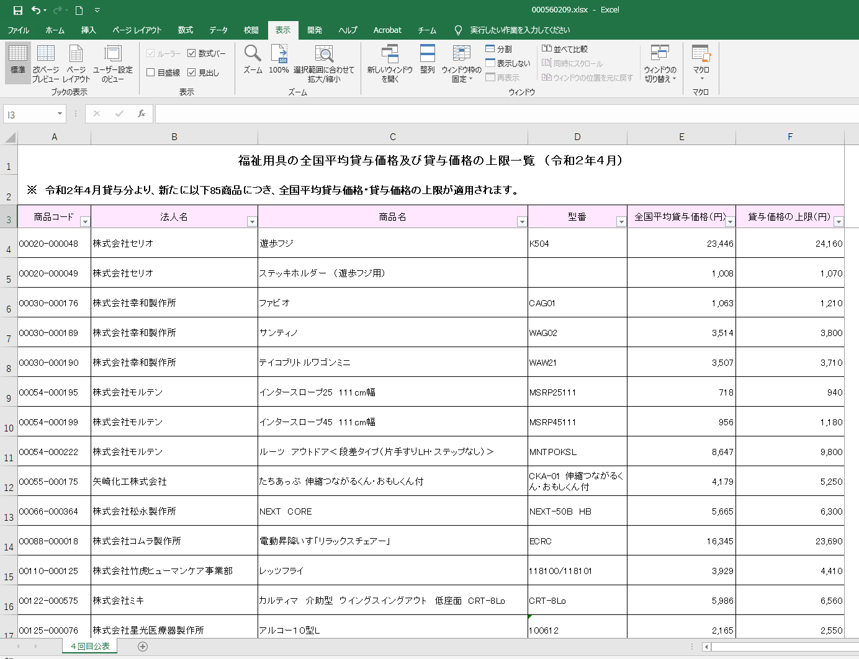Click 並べて比較
This screenshot has height=659, width=859.
565,49
